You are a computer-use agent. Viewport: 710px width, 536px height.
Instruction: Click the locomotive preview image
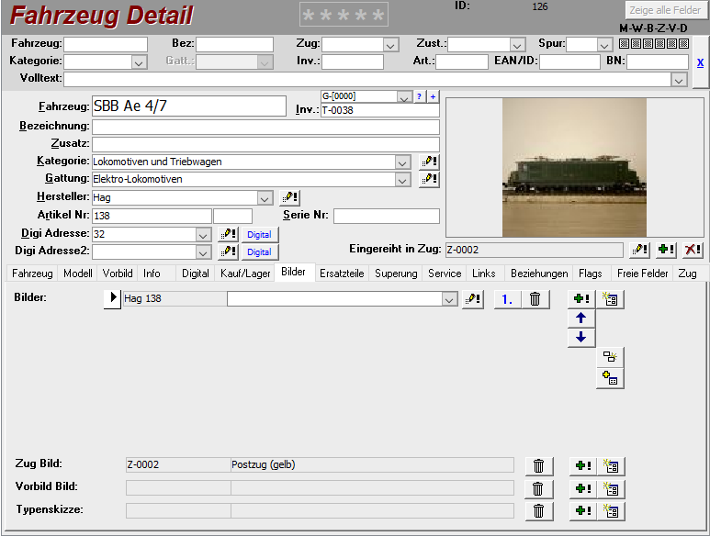click(574, 168)
